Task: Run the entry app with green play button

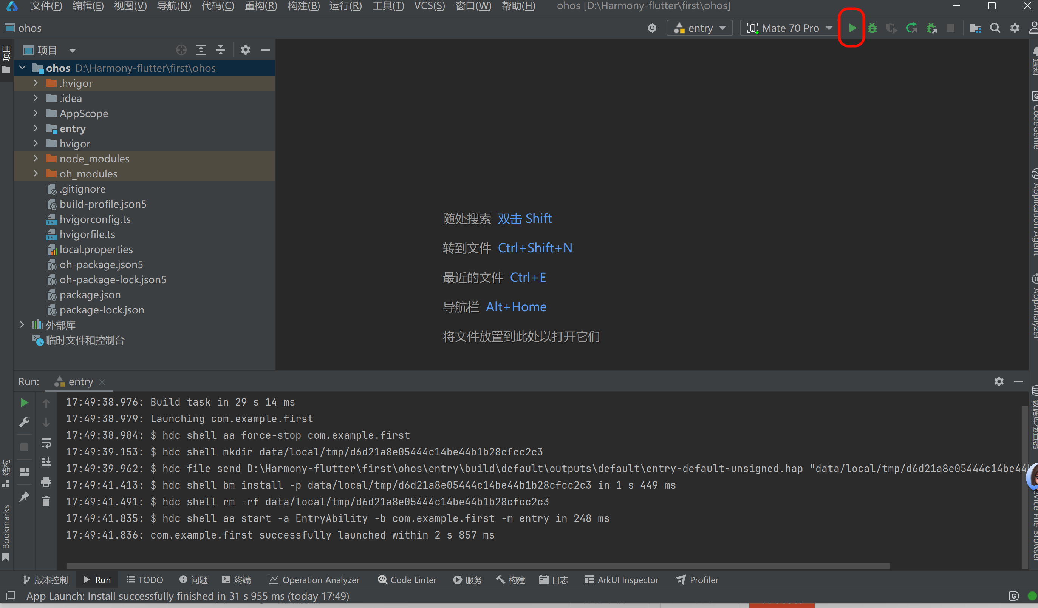Action: tap(852, 28)
